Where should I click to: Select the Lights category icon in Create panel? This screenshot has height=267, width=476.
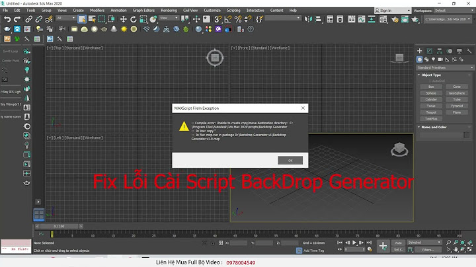(x=434, y=59)
